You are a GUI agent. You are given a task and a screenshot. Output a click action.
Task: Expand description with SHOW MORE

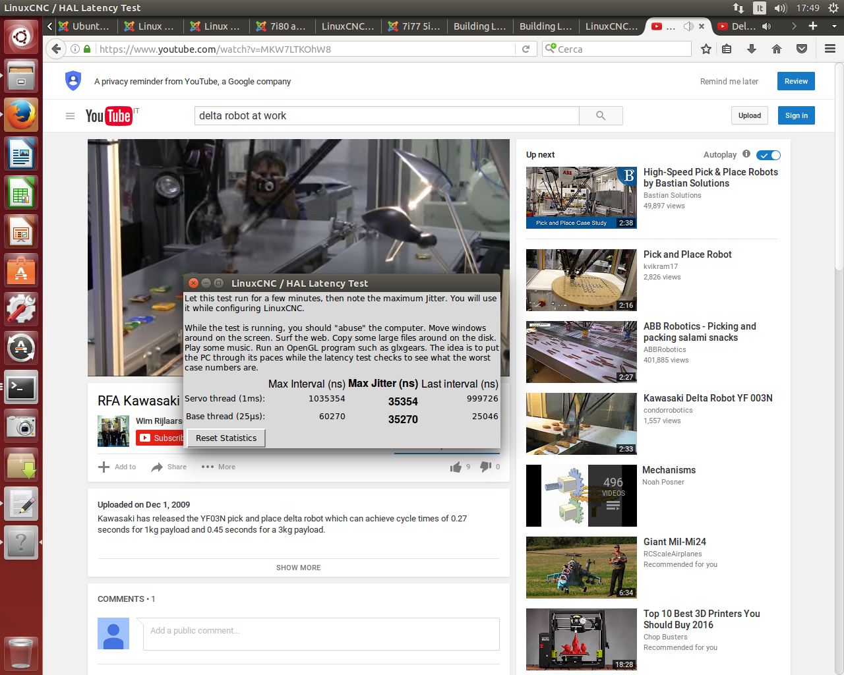click(298, 568)
